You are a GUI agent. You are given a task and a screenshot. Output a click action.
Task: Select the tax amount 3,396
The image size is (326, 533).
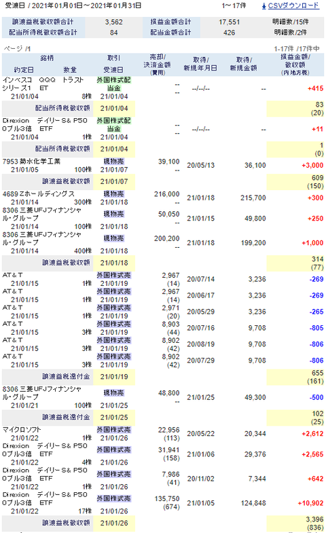(x=314, y=519)
